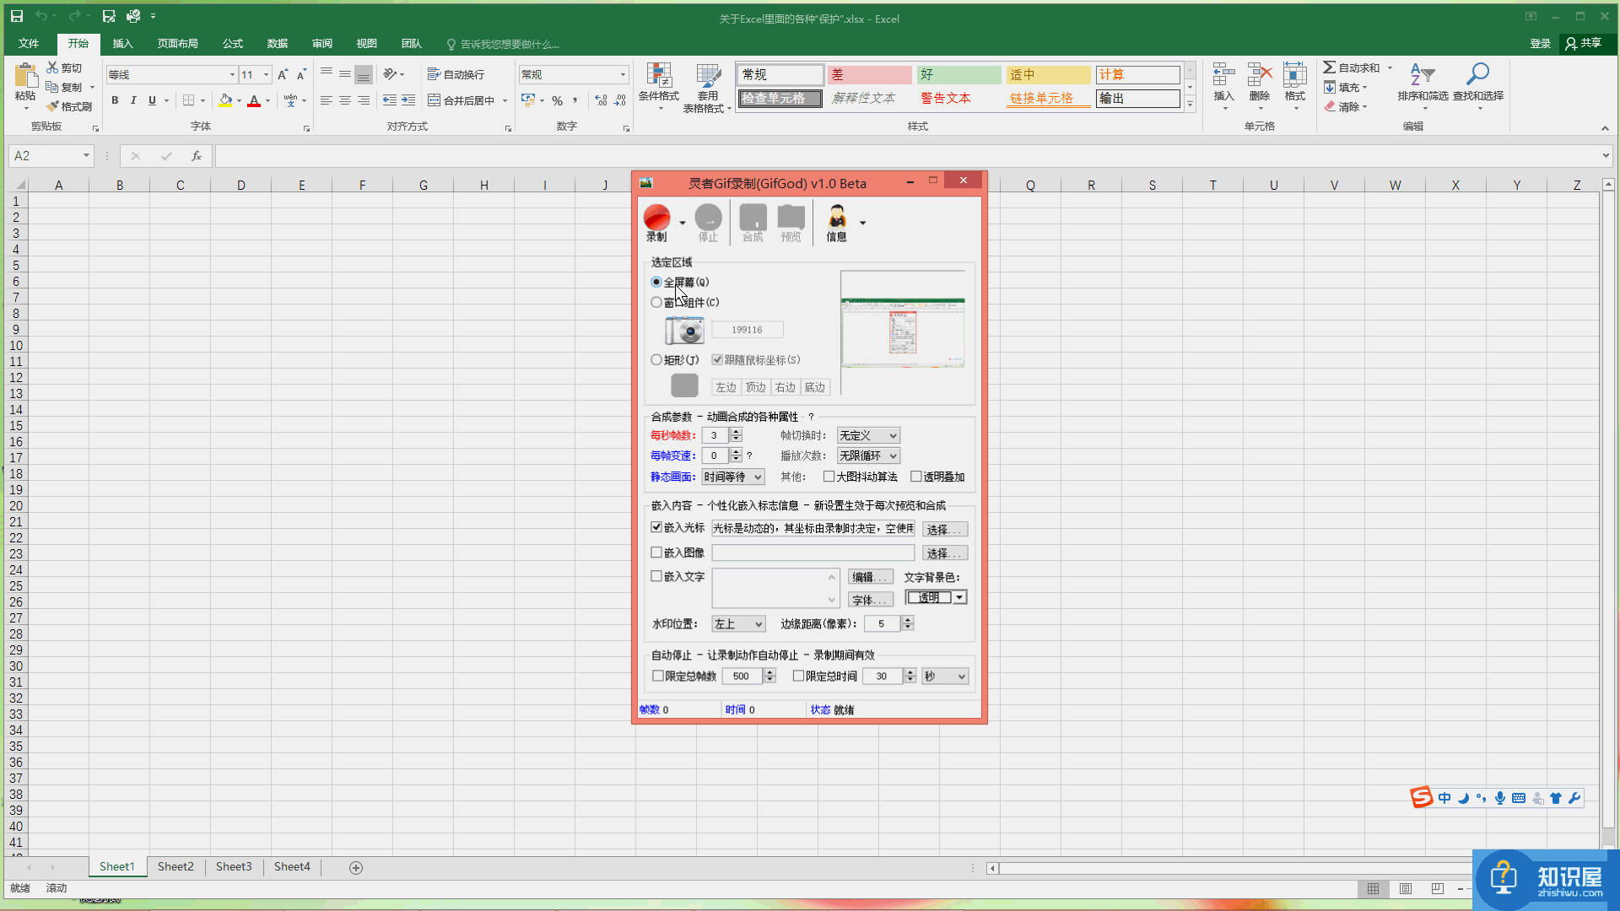Toggle the Transparent Overlay (透明叠加) checkbox
The image size is (1620, 911).
916,477
